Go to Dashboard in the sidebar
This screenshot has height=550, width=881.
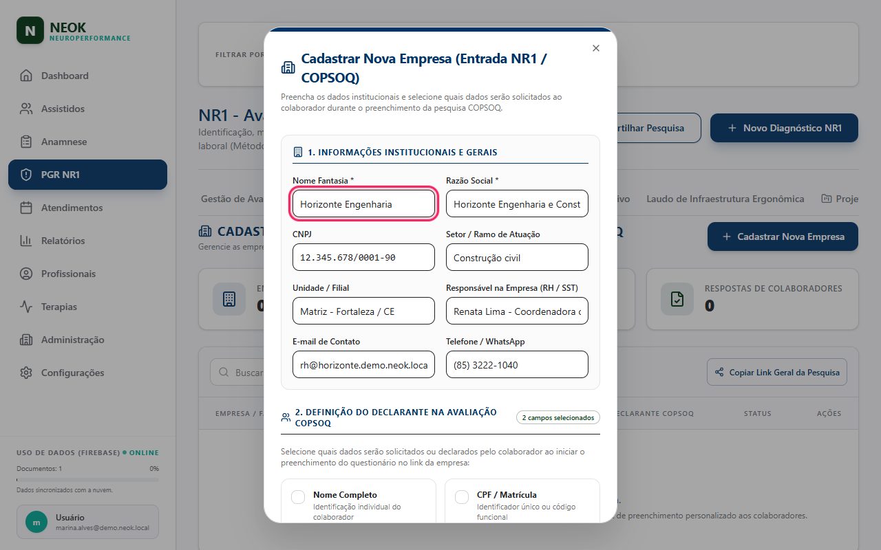coord(87,76)
